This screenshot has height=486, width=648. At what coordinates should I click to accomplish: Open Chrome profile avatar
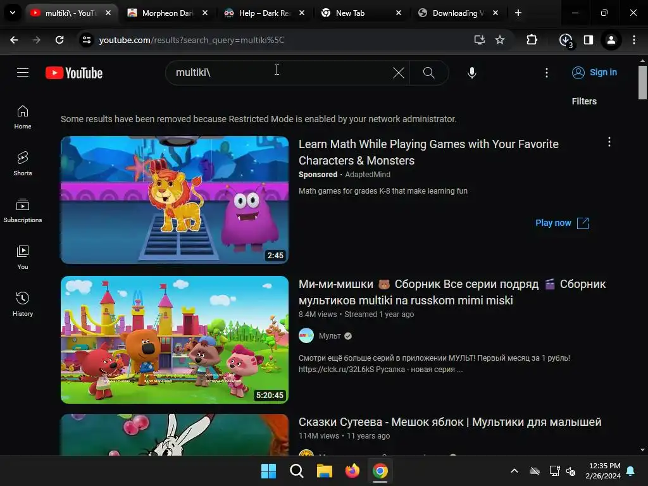(611, 40)
